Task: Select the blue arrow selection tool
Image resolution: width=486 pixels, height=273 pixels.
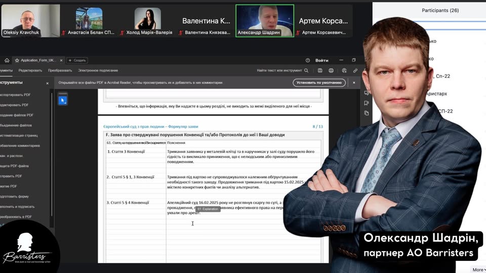Action: pos(62,100)
